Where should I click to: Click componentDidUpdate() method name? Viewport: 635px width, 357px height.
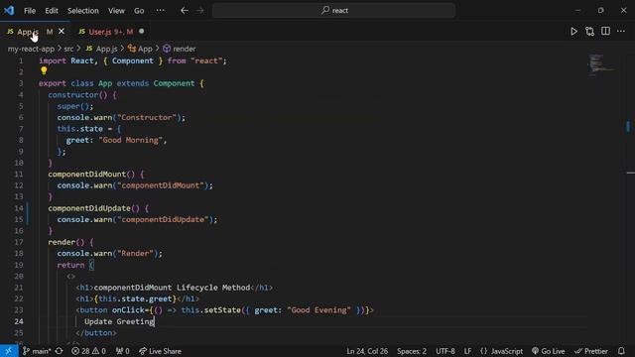pyautogui.click(x=89, y=208)
